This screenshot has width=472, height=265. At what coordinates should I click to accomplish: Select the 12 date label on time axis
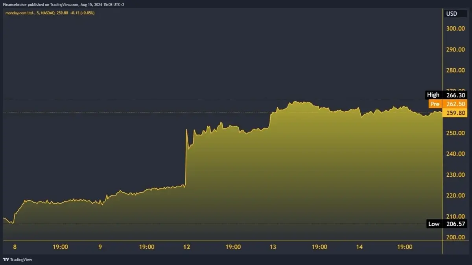pos(187,247)
